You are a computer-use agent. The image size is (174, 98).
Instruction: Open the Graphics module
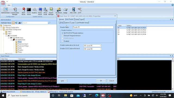[x=34, y=11]
